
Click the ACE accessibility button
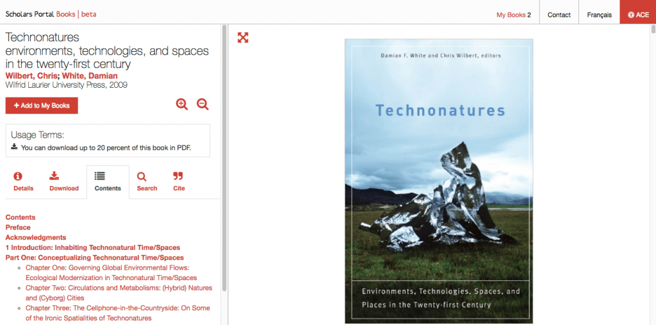click(638, 15)
